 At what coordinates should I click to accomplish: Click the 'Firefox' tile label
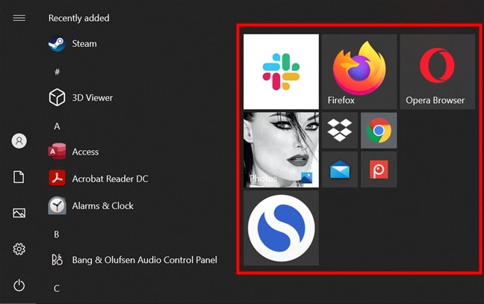[x=341, y=100]
